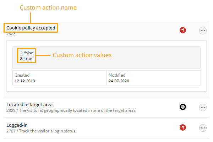This screenshot has height=142, width=213.
Task: Click the red arrow icon in Logged-in row
Action: pos(183,127)
